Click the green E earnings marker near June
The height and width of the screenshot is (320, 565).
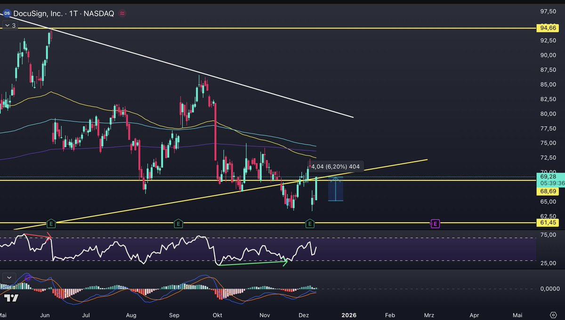51,224
